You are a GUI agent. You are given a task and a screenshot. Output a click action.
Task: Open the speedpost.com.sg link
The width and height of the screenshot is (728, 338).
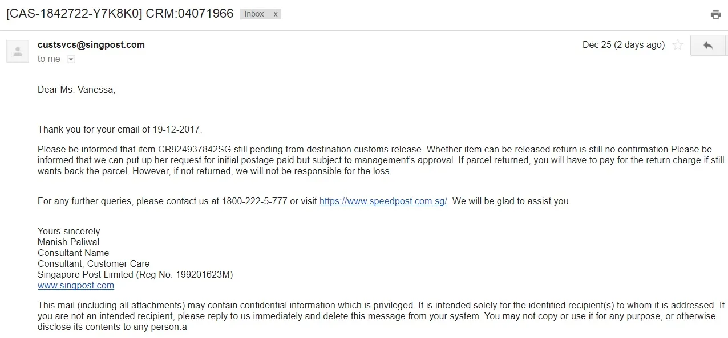(x=383, y=201)
